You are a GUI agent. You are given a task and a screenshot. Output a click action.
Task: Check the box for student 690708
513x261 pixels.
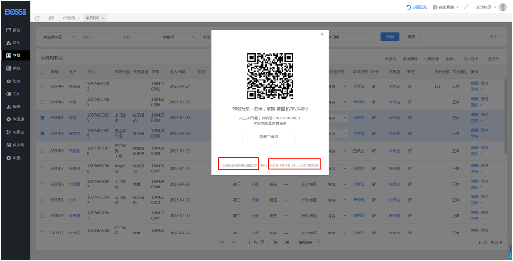(43, 151)
